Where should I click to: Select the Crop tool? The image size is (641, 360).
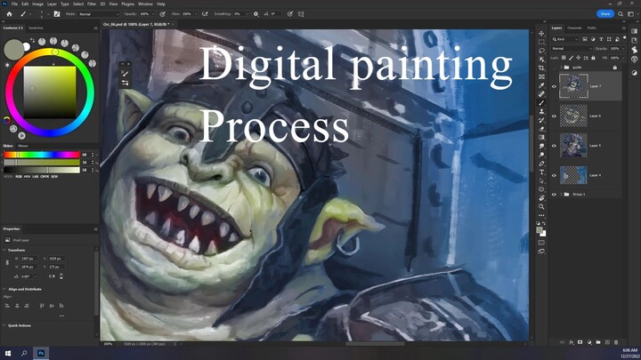[x=541, y=68]
